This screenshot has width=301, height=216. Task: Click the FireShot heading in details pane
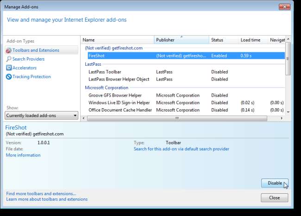click(16, 128)
